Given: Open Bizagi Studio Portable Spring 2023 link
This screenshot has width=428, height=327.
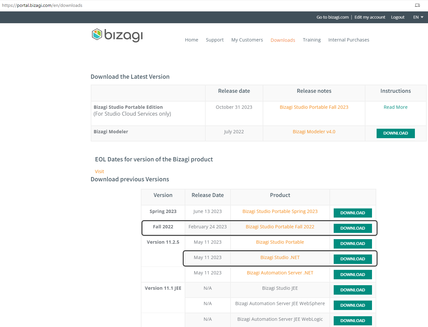Looking at the screenshot, I should 280,211.
